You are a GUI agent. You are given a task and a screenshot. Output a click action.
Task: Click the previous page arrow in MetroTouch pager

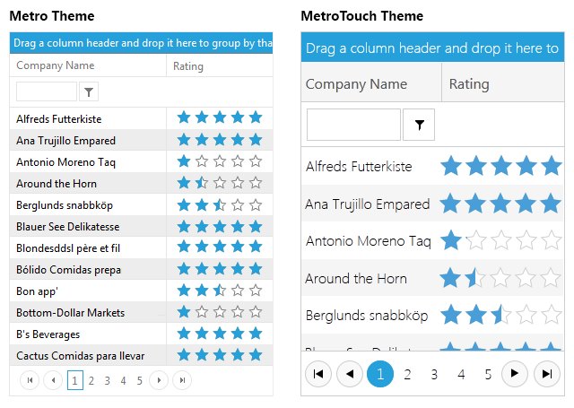click(x=350, y=374)
